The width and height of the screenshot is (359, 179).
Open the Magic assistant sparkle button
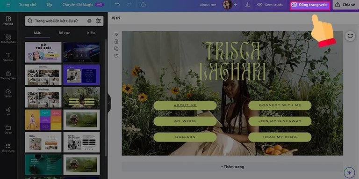click(x=349, y=172)
